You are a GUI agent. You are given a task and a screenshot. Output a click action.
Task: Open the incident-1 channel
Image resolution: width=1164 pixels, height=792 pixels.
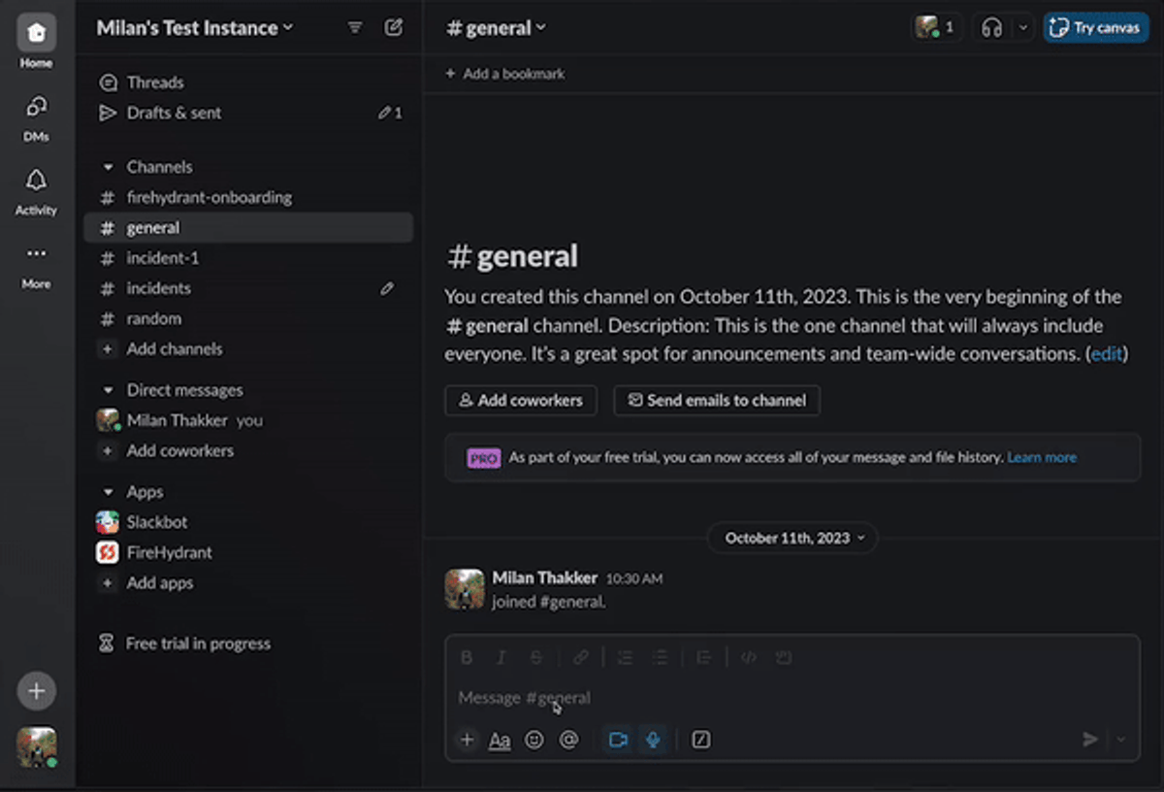248,257
